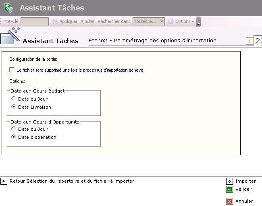Go to wizard step 1 tab
The width and height of the screenshot is (262, 206).
[250, 41]
